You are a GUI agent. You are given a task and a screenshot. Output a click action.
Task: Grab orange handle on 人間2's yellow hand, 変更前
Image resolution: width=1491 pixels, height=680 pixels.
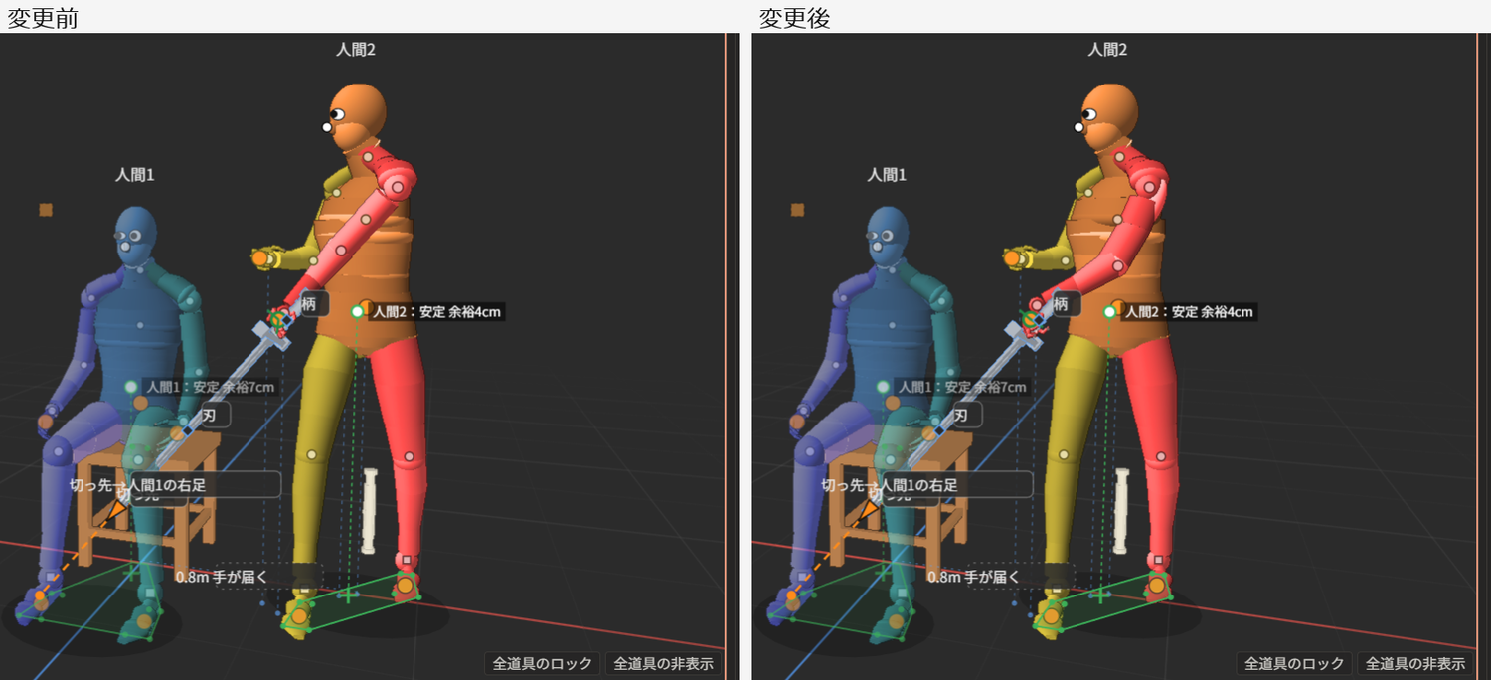click(260, 258)
